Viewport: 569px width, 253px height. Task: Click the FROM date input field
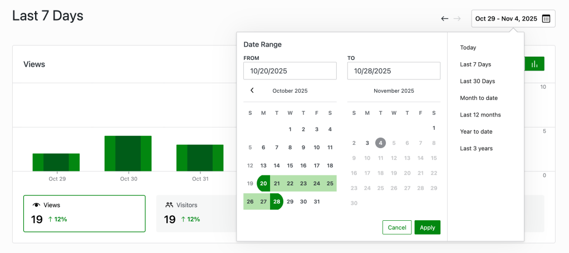click(290, 71)
